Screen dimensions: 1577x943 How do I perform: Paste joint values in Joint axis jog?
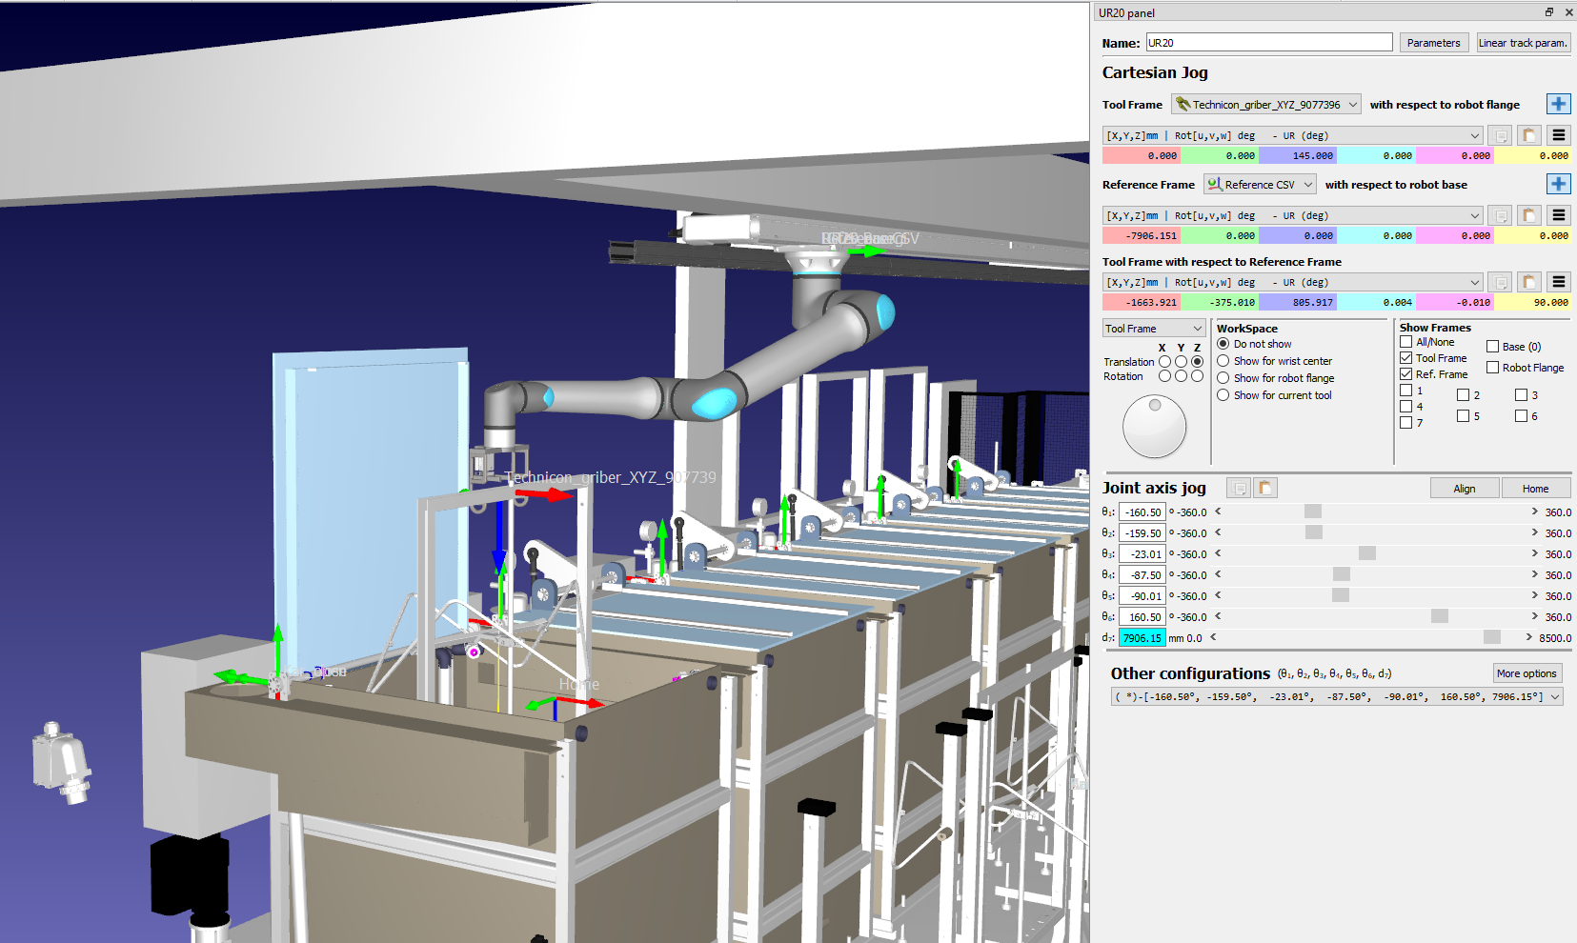[1264, 489]
